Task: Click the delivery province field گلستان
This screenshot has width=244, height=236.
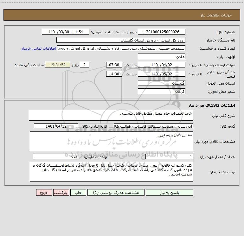Action: point(162,83)
